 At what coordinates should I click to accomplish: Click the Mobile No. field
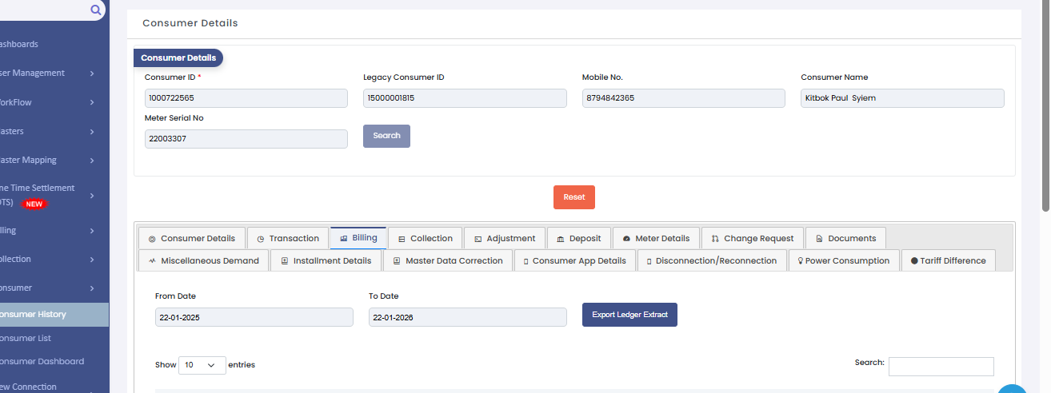point(684,98)
